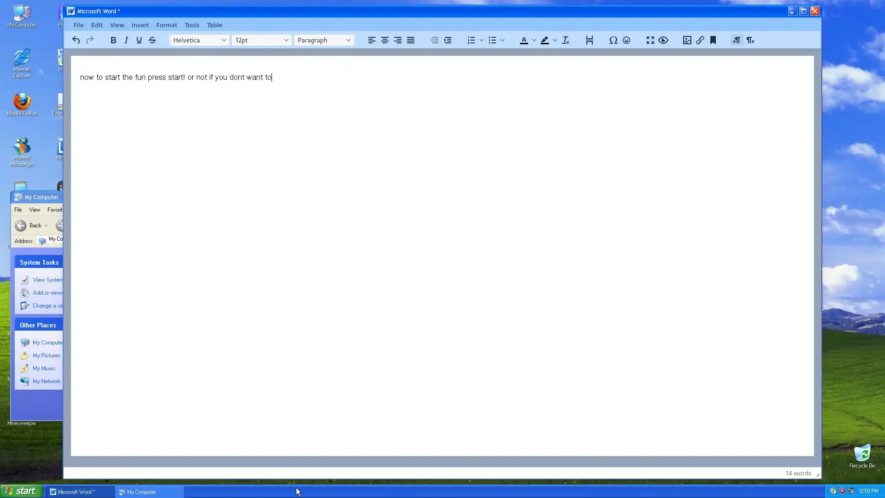
Task: Click the Insert link icon
Action: click(700, 40)
